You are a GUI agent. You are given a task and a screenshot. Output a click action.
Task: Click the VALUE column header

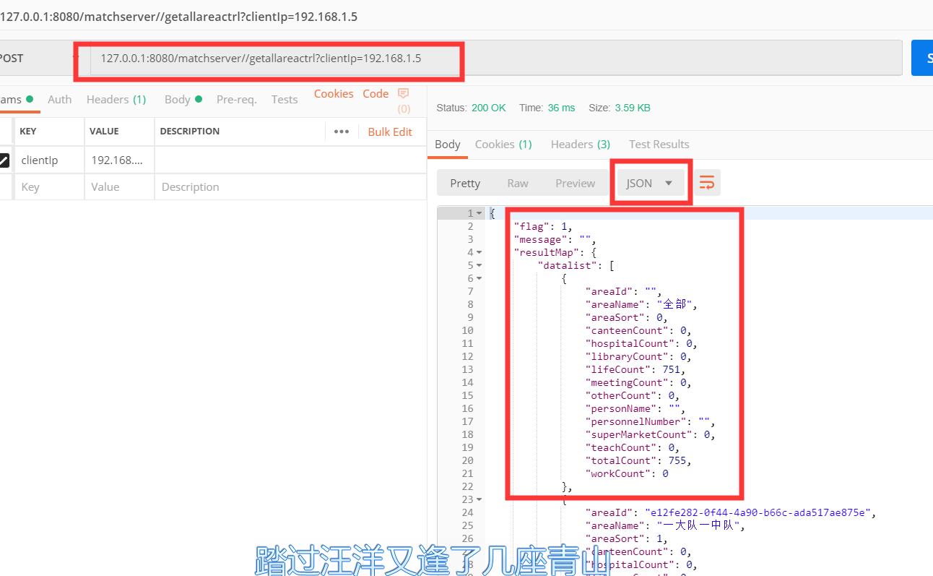[x=104, y=132]
